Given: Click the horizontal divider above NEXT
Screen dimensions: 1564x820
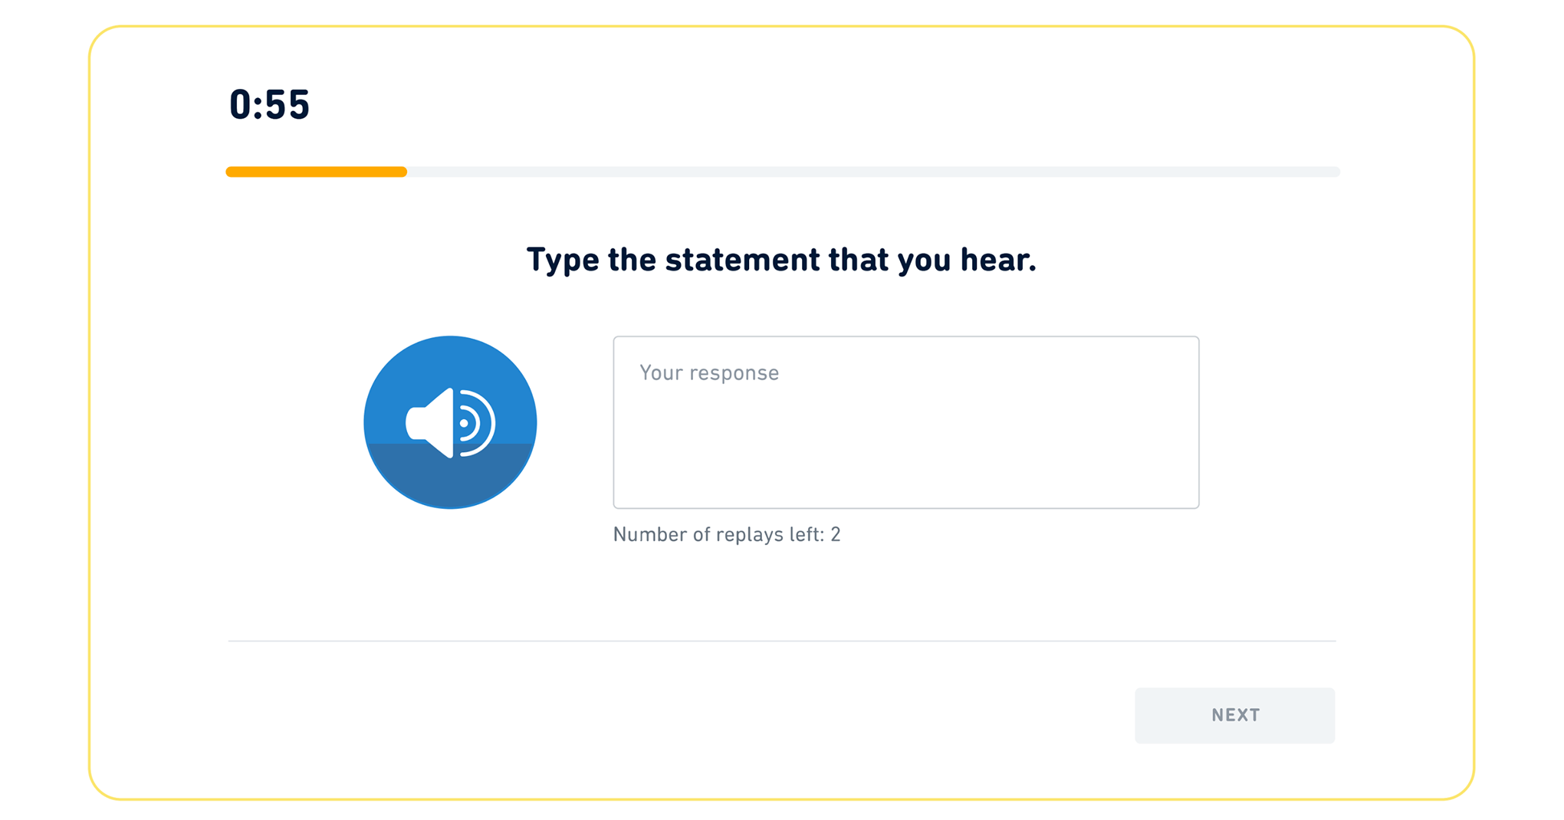Looking at the screenshot, I should click(x=781, y=641).
